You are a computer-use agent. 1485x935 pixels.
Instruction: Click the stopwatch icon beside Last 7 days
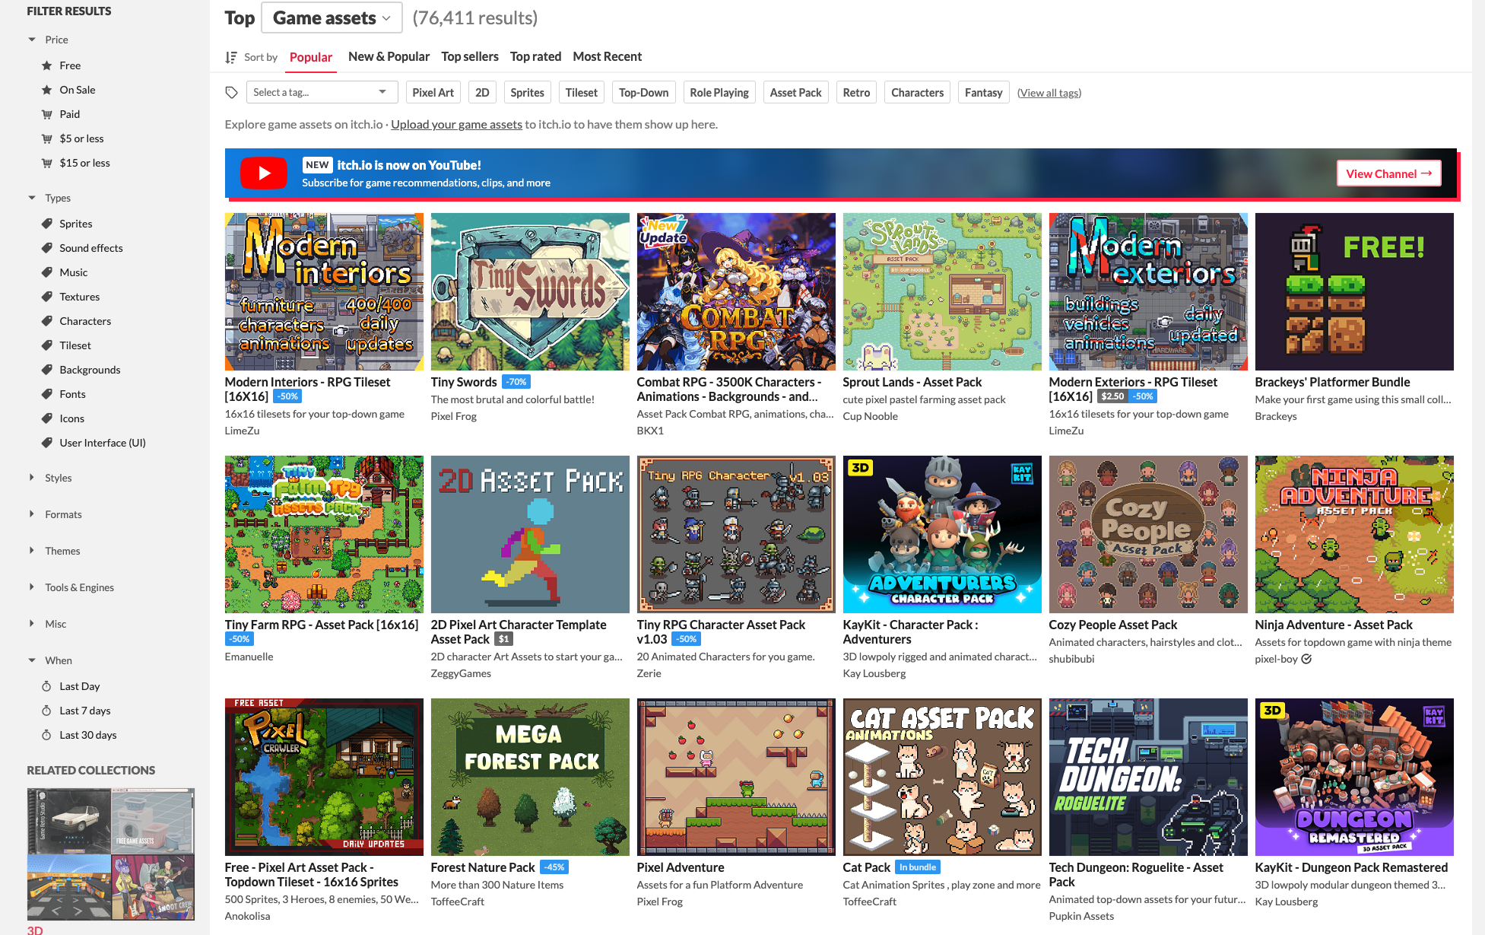pyautogui.click(x=47, y=711)
